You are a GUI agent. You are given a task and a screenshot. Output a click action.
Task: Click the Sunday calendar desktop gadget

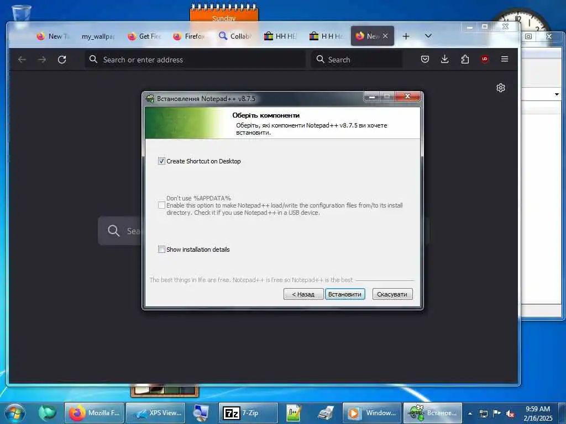(x=224, y=14)
